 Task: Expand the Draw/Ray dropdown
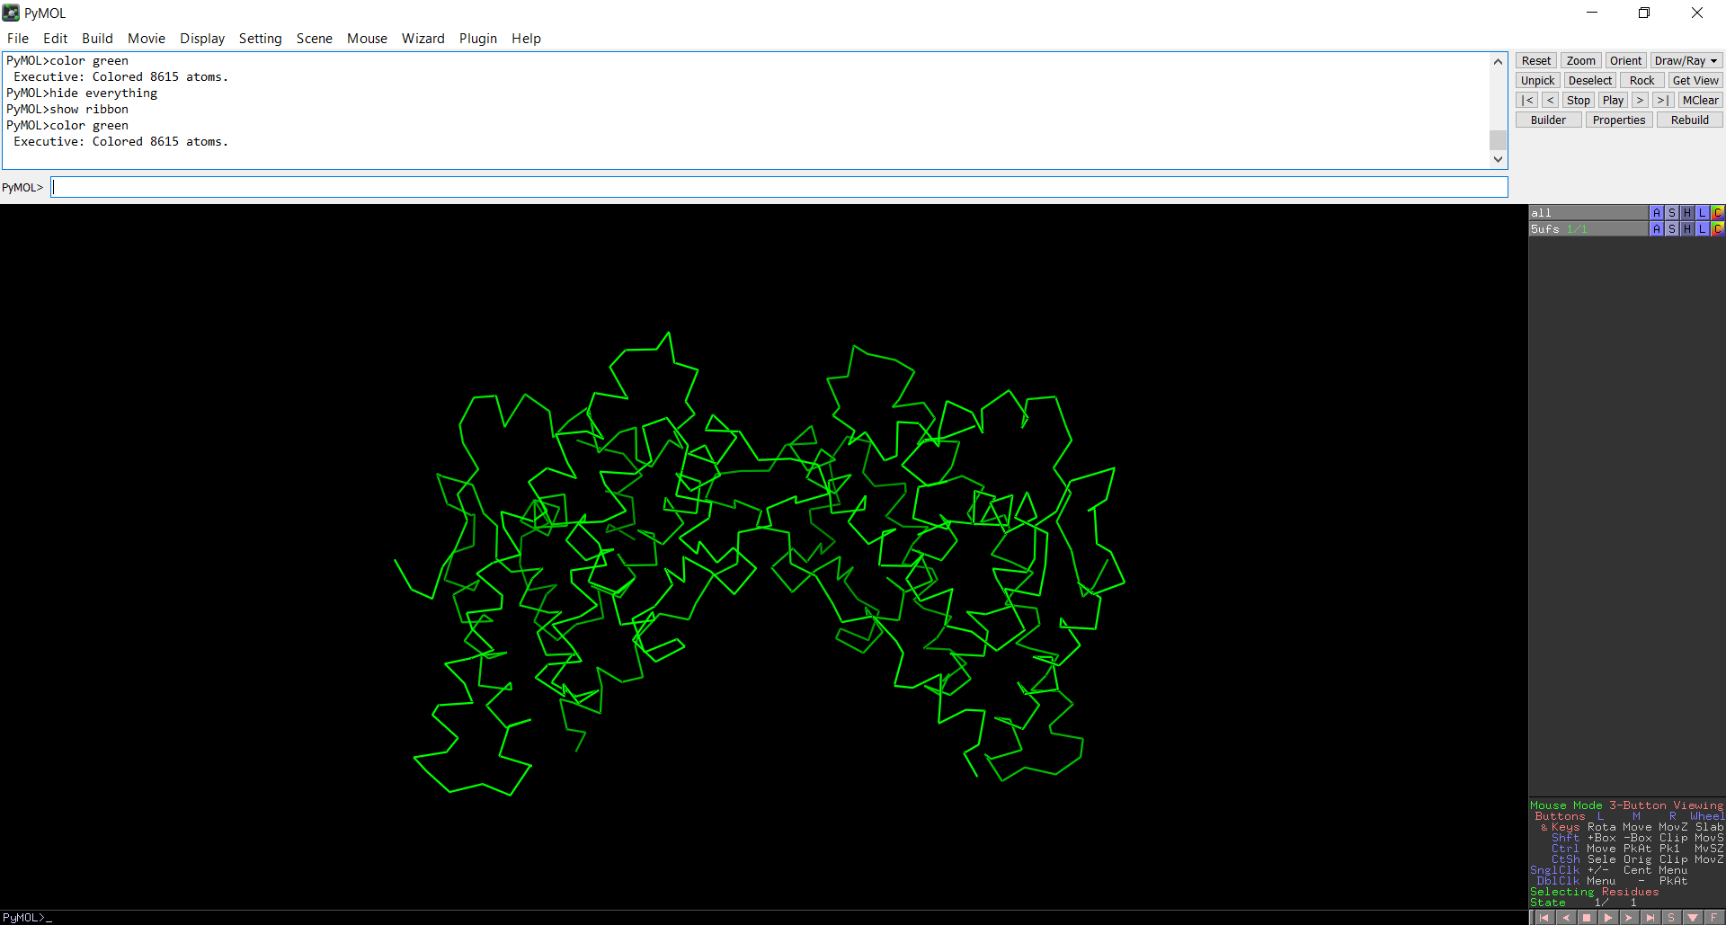click(x=1686, y=61)
